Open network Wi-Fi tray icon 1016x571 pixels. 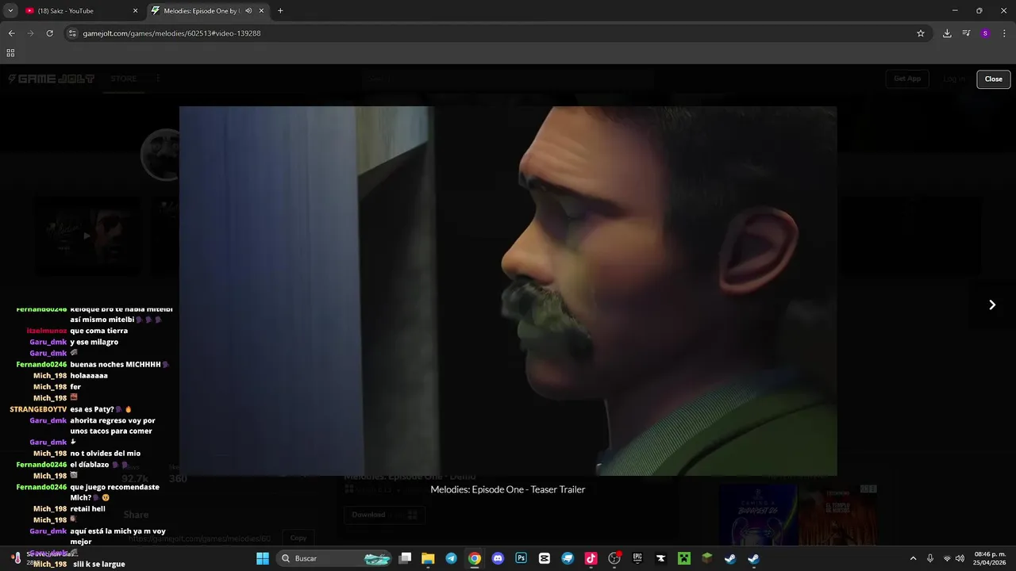[947, 558]
